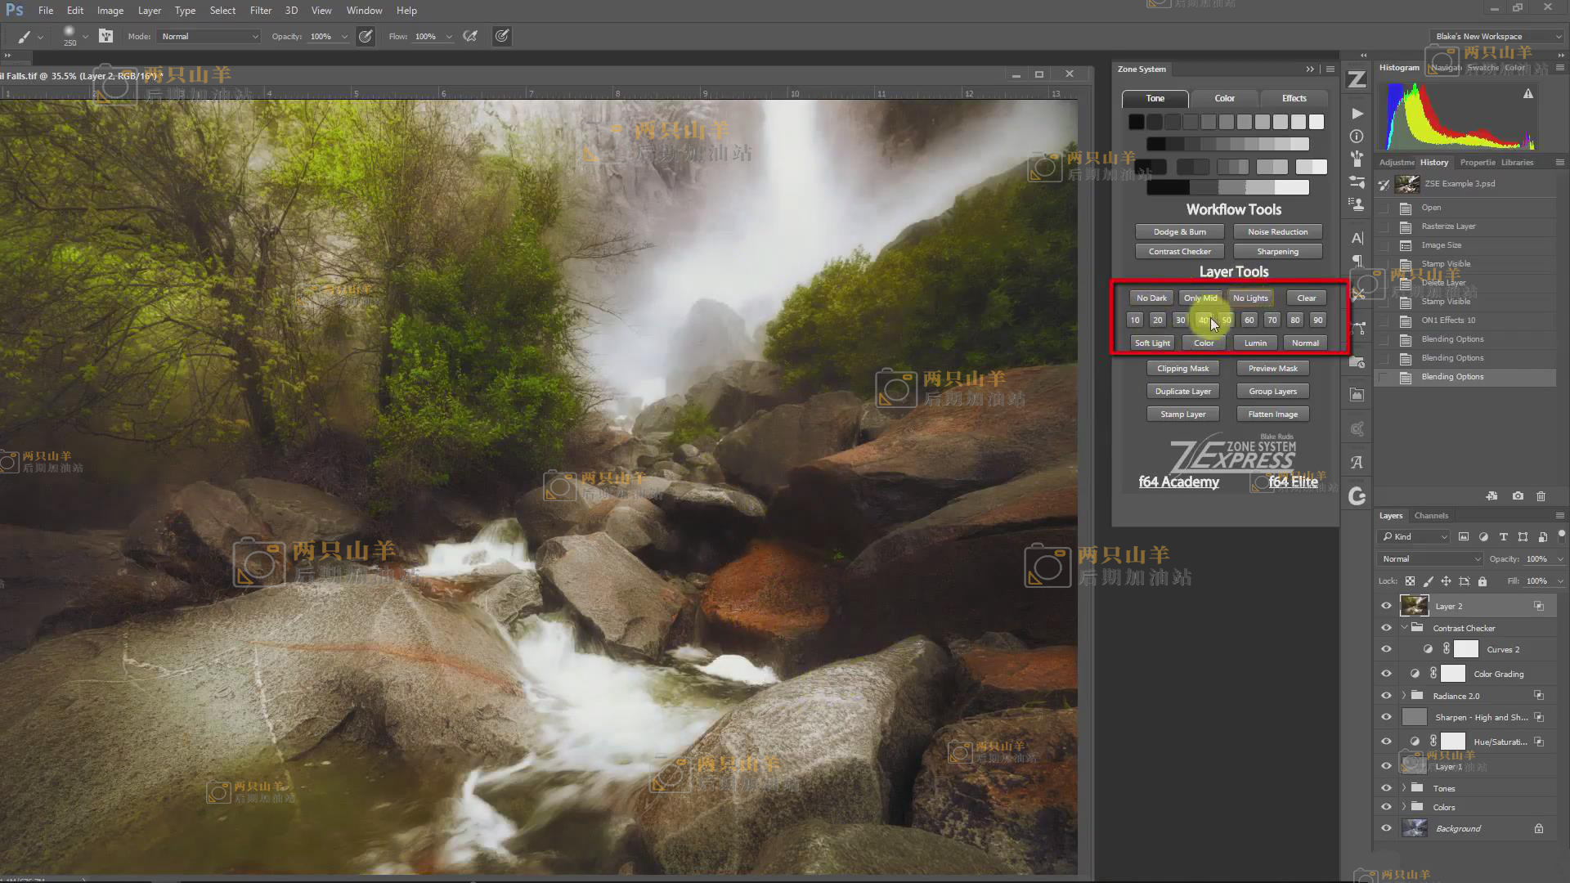Image resolution: width=1570 pixels, height=883 pixels.
Task: Open the Filter menu
Action: pos(260,11)
